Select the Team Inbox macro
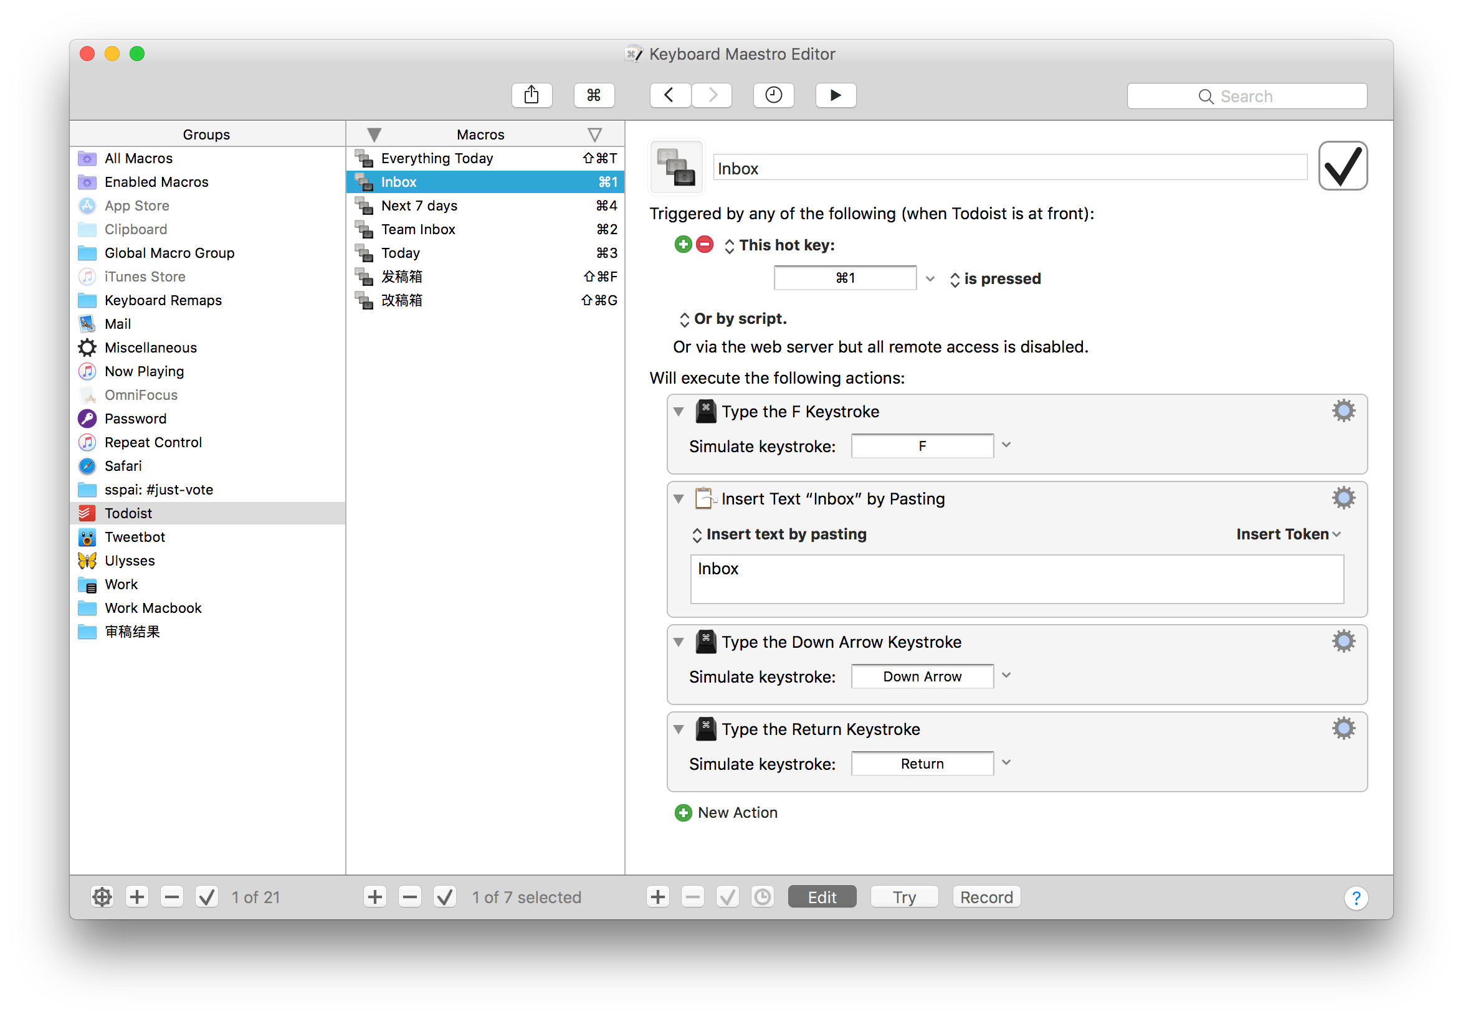The image size is (1463, 1019). 418,229
